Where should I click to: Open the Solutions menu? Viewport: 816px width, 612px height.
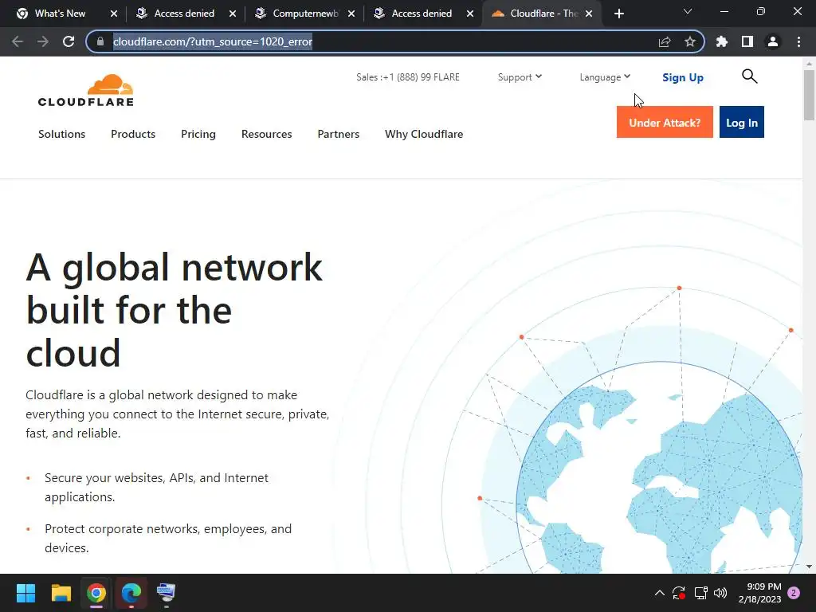click(x=61, y=134)
